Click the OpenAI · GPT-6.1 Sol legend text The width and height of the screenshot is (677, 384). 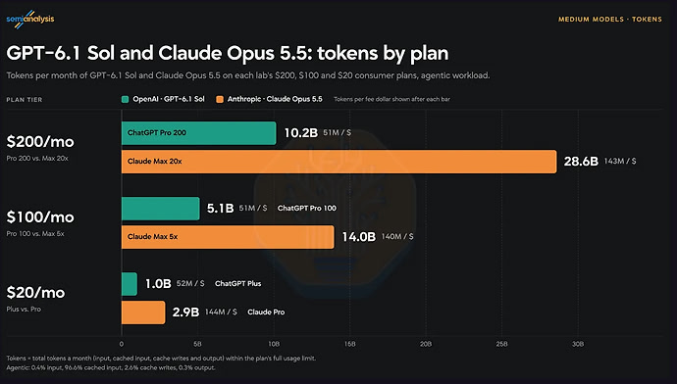click(169, 99)
